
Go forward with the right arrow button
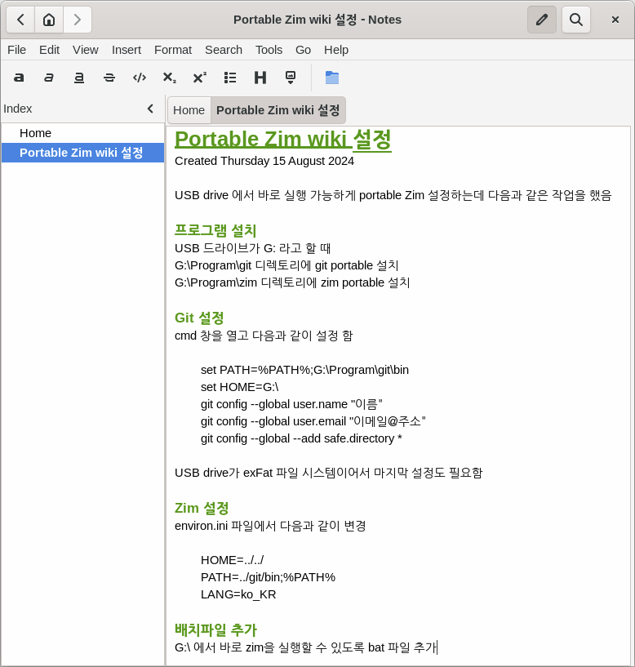(x=78, y=20)
